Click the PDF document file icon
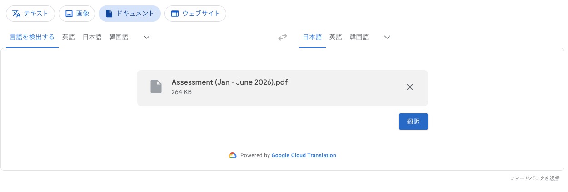568x192 pixels. (156, 86)
